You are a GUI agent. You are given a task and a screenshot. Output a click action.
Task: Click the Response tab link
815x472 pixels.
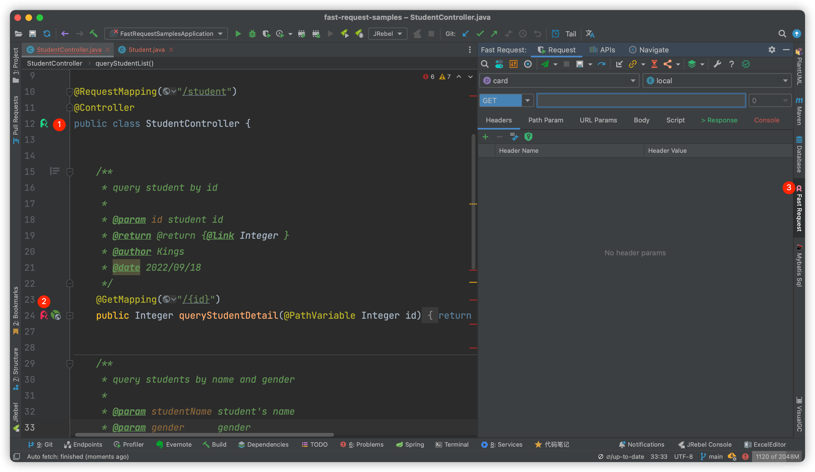click(720, 120)
